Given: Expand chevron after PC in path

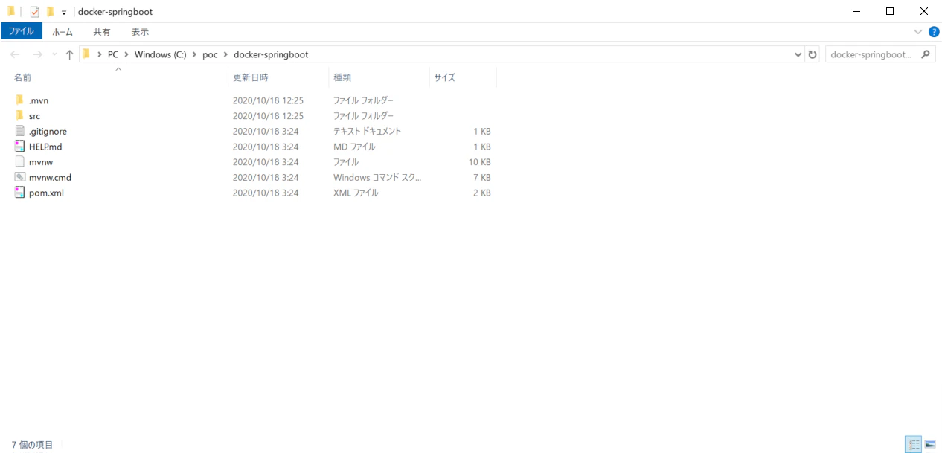Looking at the screenshot, I should 126,54.
